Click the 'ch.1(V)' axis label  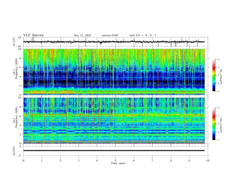tap(14, 42)
